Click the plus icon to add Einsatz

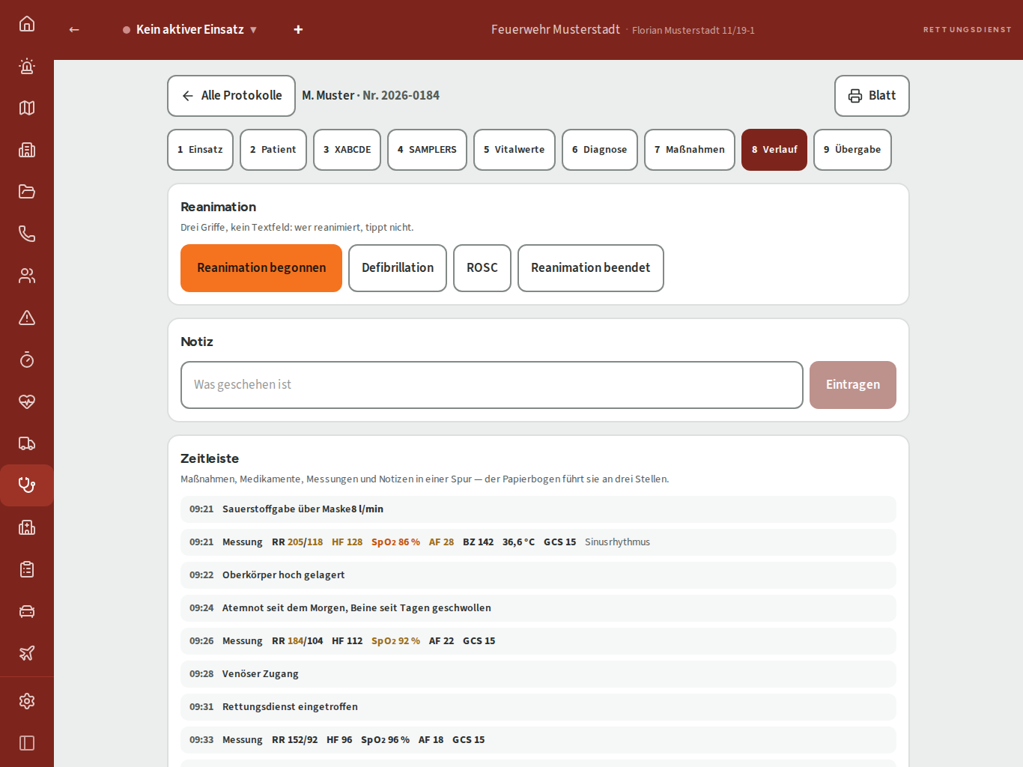(x=298, y=30)
